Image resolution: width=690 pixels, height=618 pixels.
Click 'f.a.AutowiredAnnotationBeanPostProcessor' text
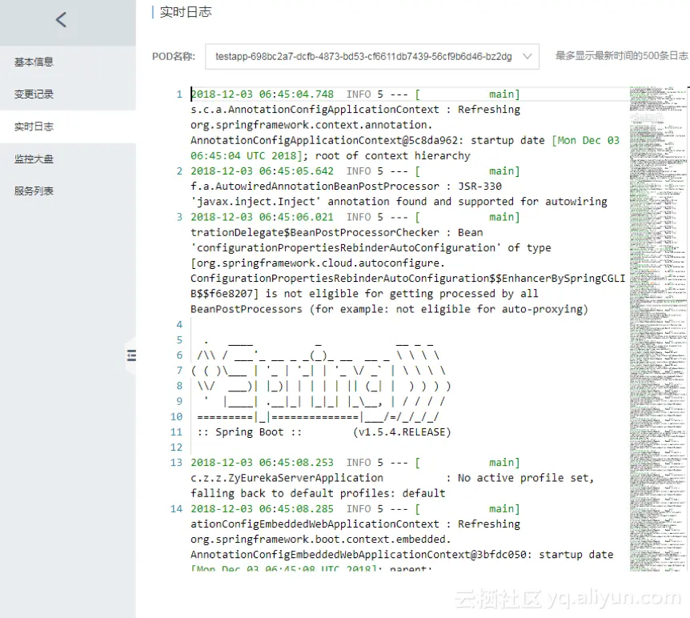point(315,187)
